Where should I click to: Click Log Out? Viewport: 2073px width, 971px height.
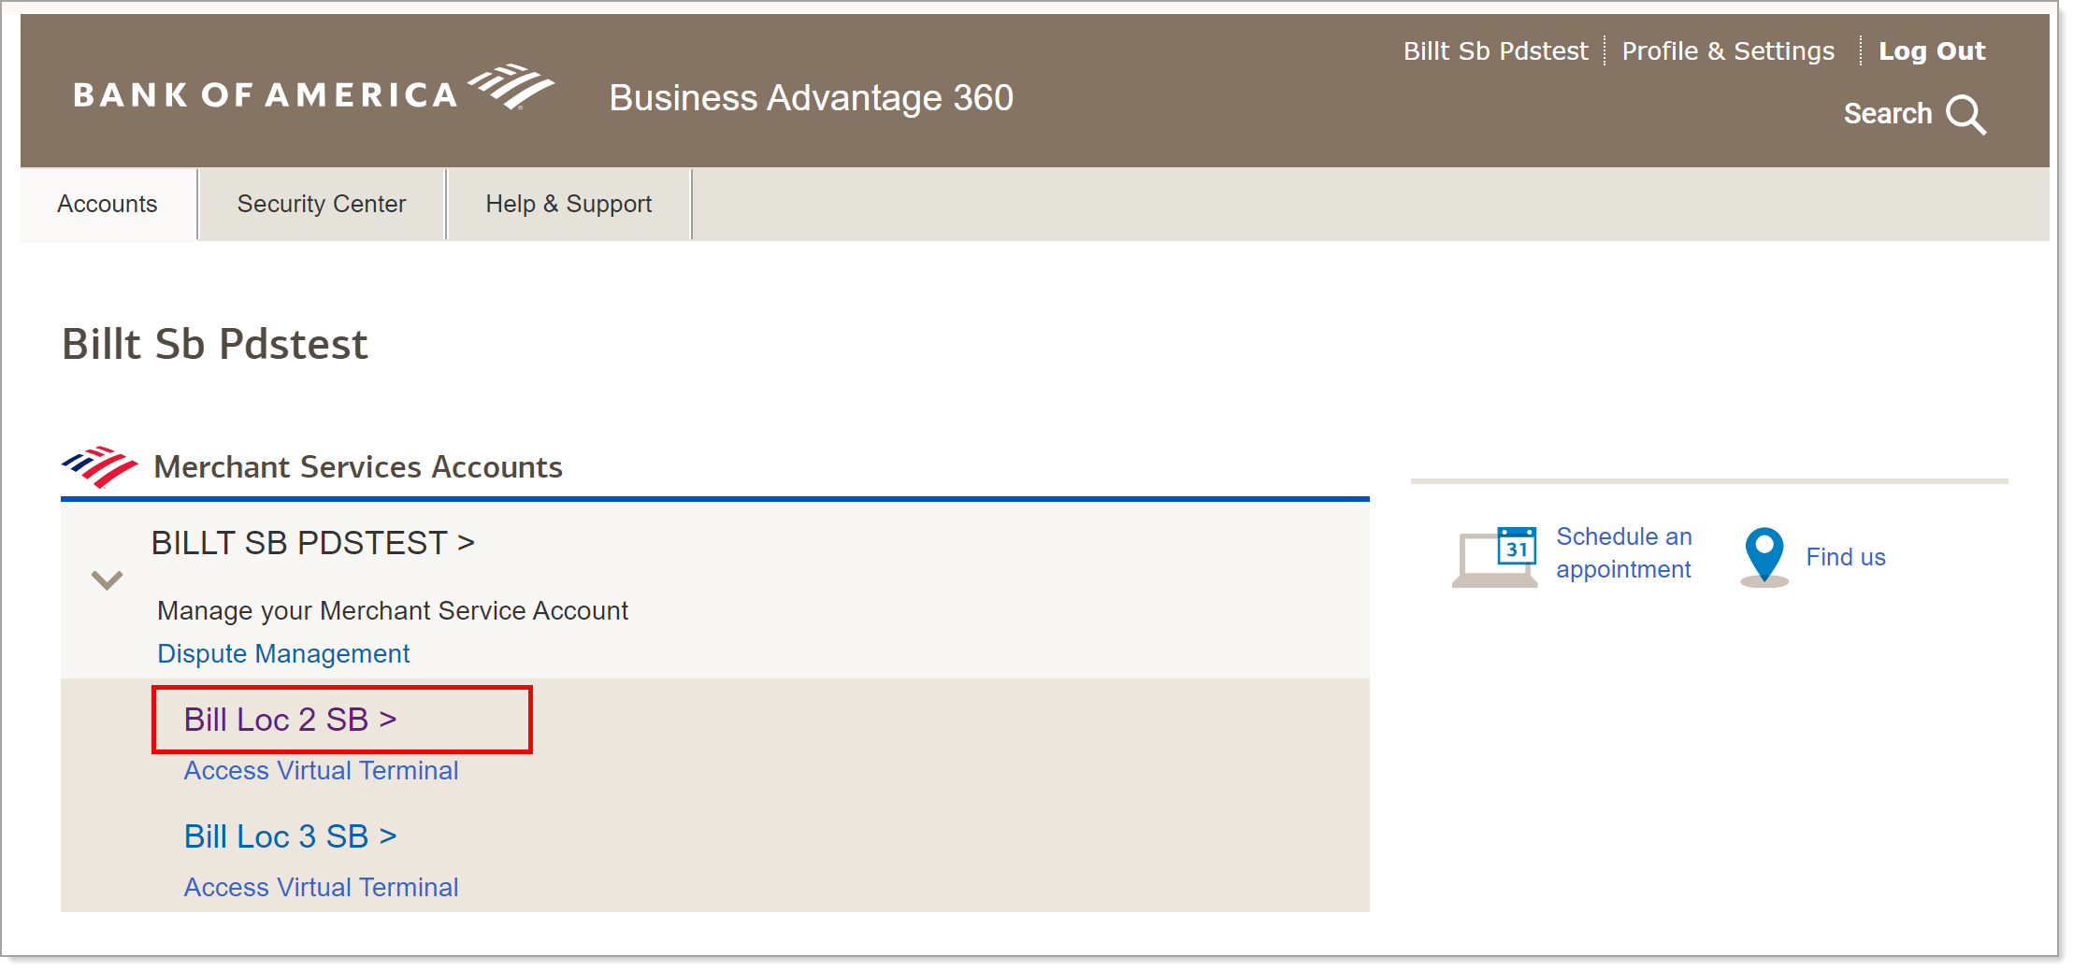point(1932,50)
